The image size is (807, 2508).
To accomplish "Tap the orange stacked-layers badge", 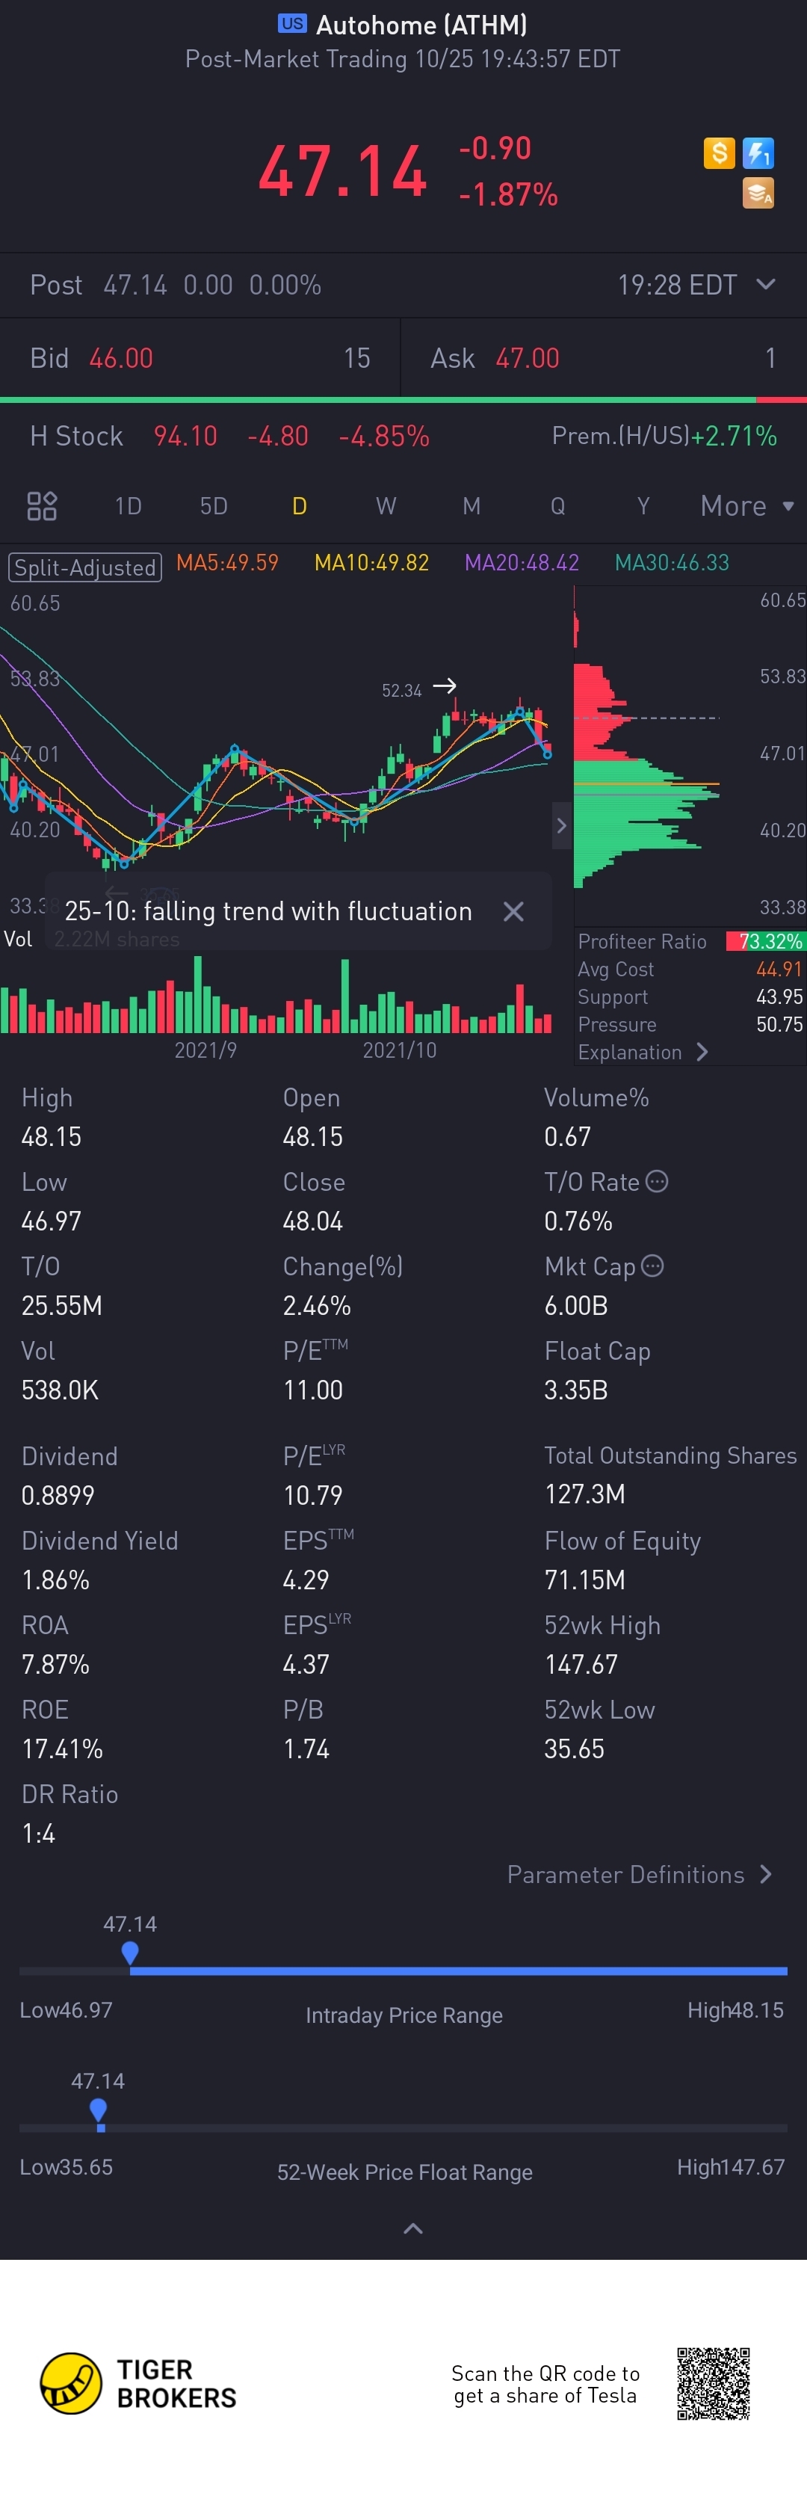I will (758, 193).
